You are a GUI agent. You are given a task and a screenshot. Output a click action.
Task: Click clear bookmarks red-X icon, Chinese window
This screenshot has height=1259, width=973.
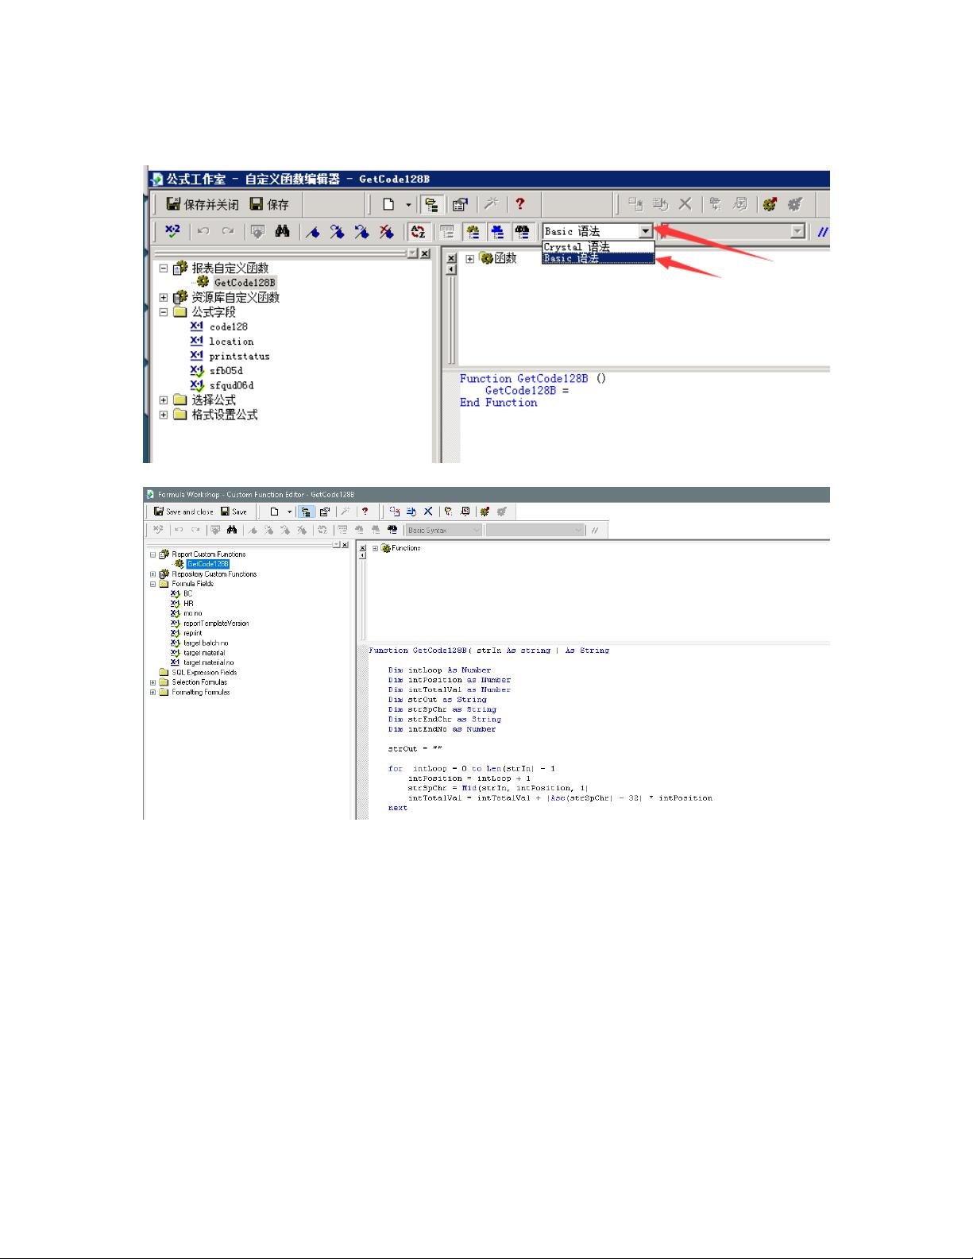pyautogui.click(x=386, y=232)
